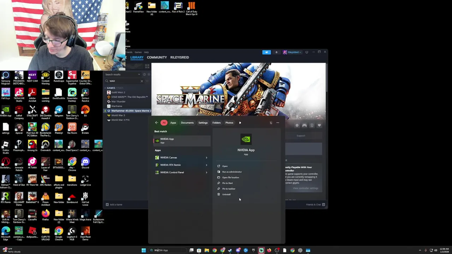Open the RileyIsReid account dropdown in Steam
452x254 pixels.
coord(292,52)
